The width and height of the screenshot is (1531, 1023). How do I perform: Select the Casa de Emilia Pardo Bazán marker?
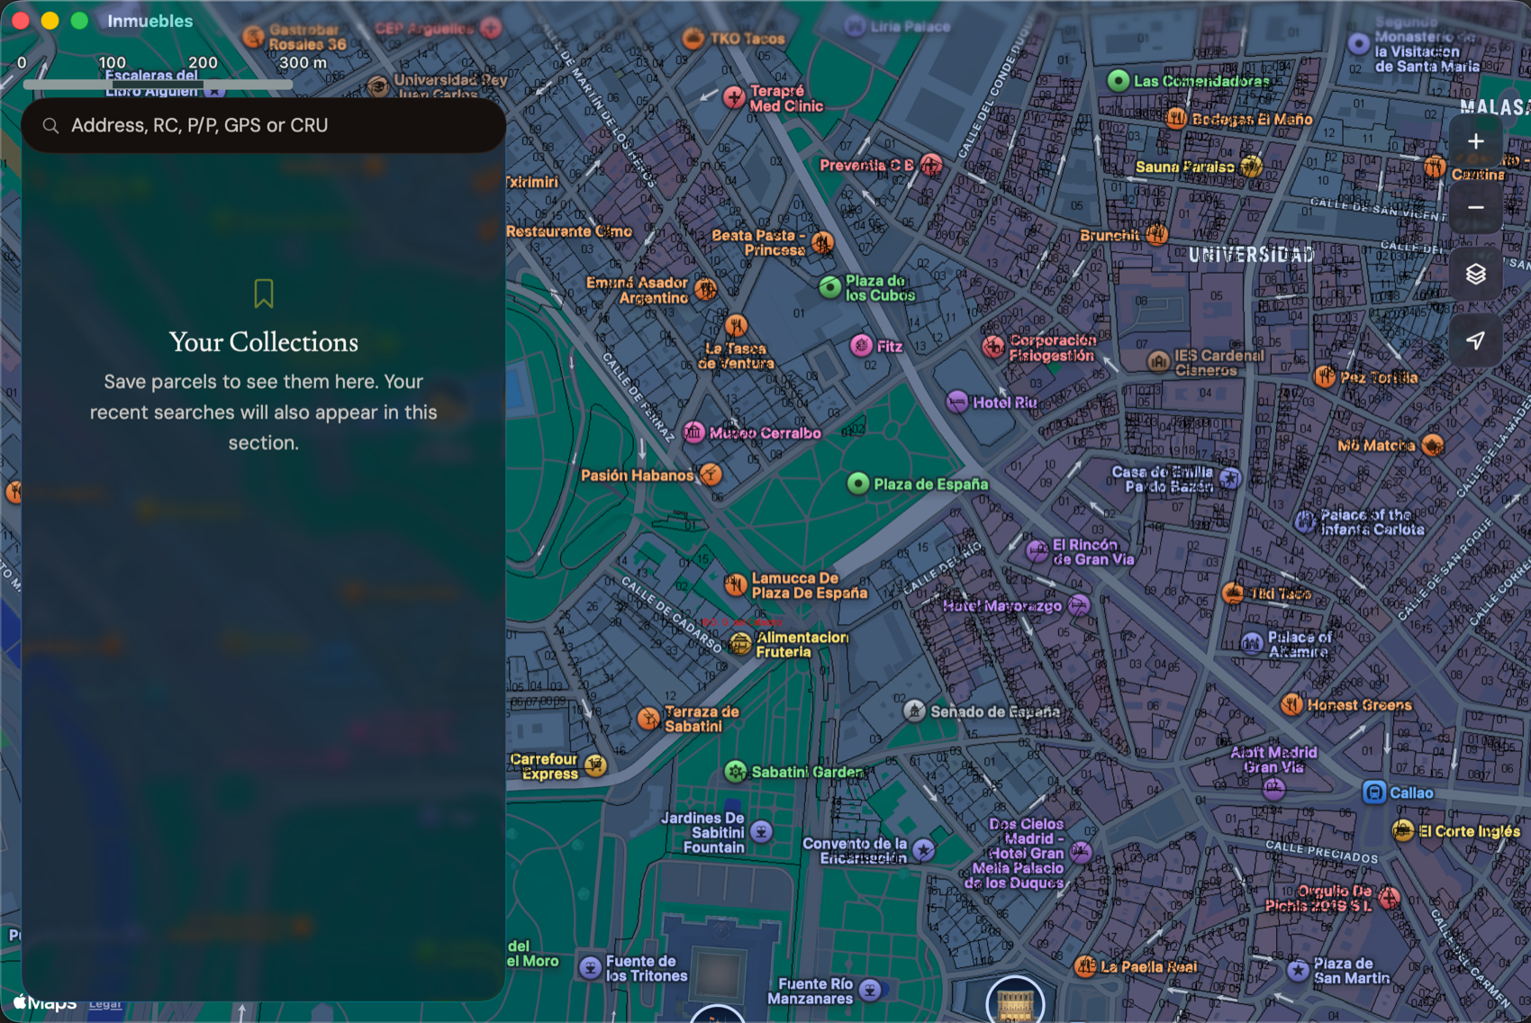coord(1230,478)
